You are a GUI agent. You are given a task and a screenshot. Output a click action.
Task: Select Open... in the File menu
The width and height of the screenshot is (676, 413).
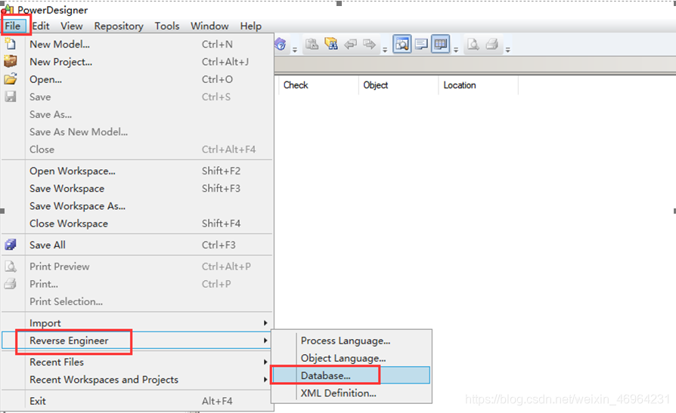pyautogui.click(x=137, y=80)
